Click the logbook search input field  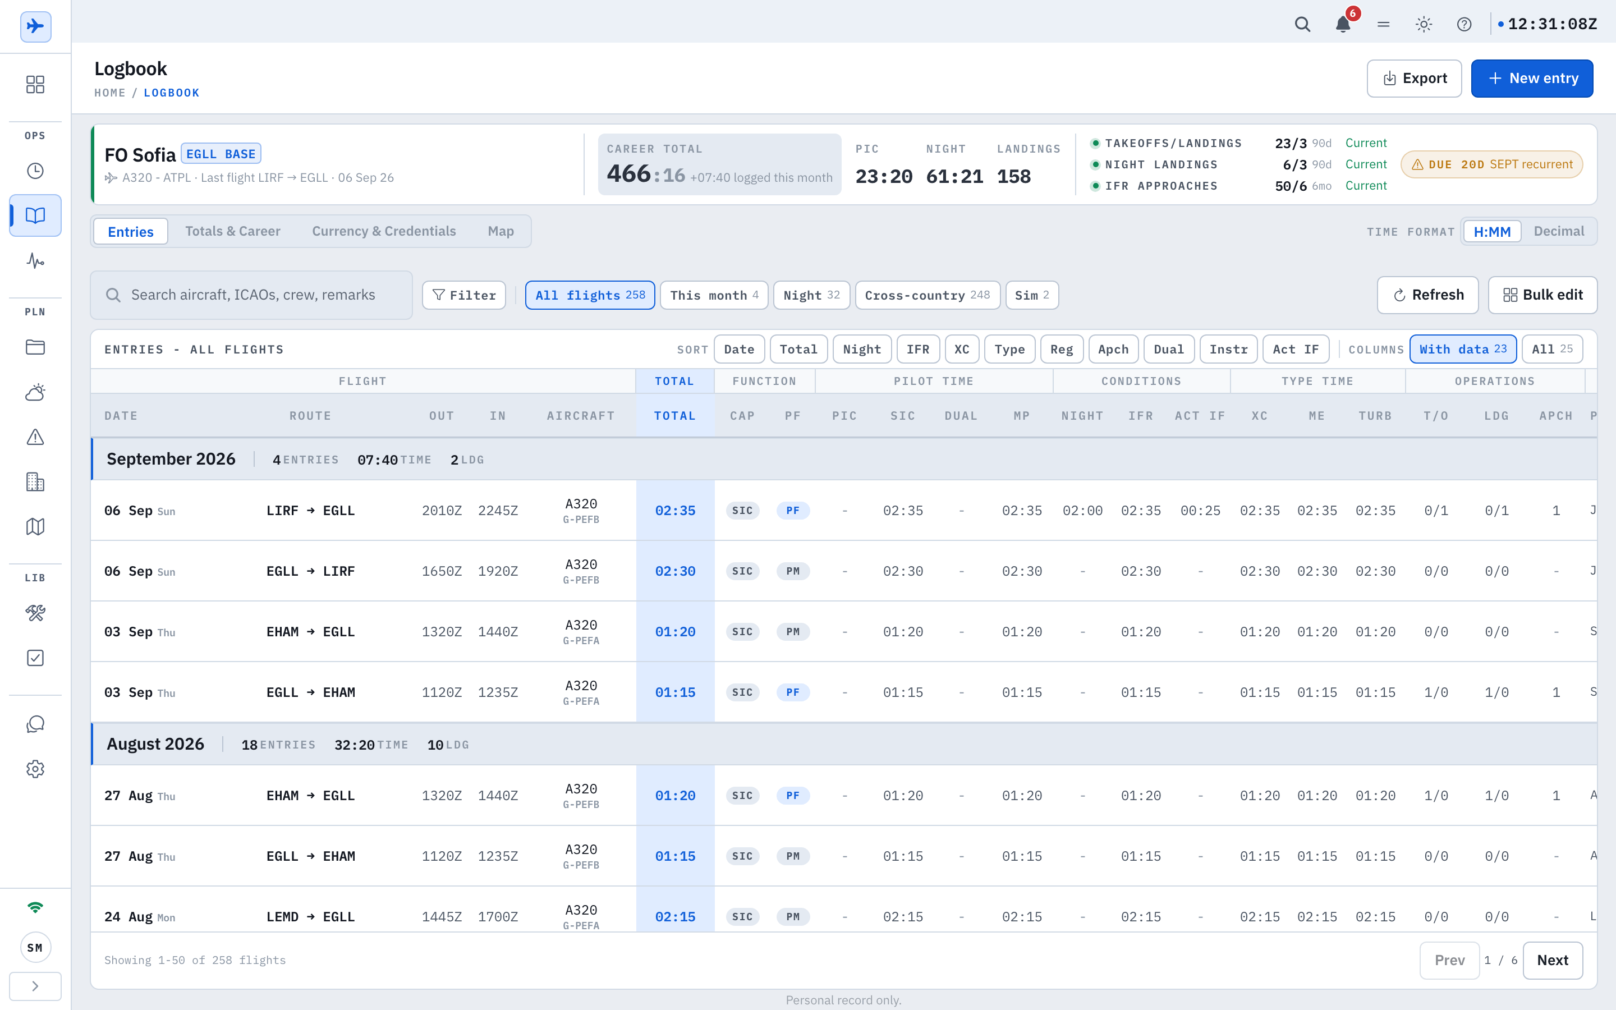(x=252, y=295)
